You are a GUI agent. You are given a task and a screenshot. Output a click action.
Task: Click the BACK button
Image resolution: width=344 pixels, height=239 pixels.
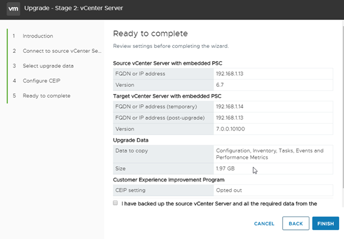point(295,223)
